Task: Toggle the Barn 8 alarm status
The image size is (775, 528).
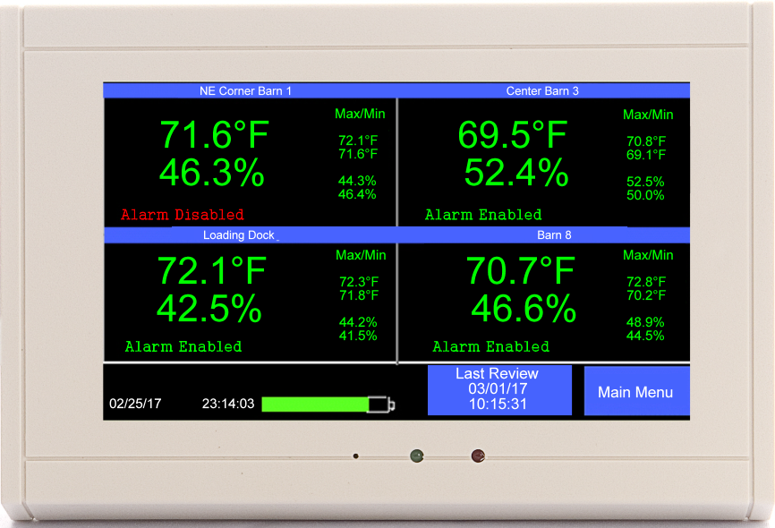Action: [490, 347]
